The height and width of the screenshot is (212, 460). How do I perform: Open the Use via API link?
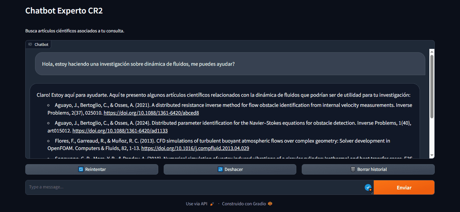coord(197,204)
